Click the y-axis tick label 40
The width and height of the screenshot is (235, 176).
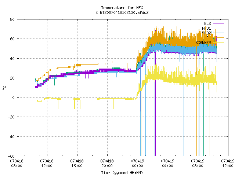click(12, 59)
